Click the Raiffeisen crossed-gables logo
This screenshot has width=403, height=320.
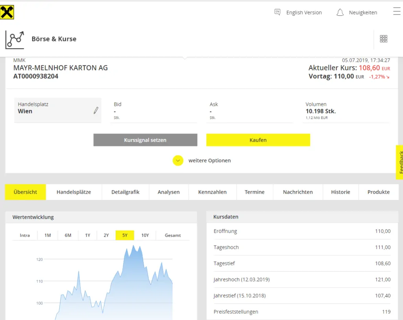pyautogui.click(x=7, y=12)
